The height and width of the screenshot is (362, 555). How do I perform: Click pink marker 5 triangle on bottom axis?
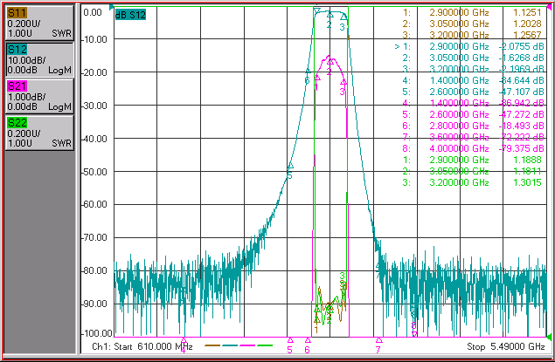[x=290, y=340]
